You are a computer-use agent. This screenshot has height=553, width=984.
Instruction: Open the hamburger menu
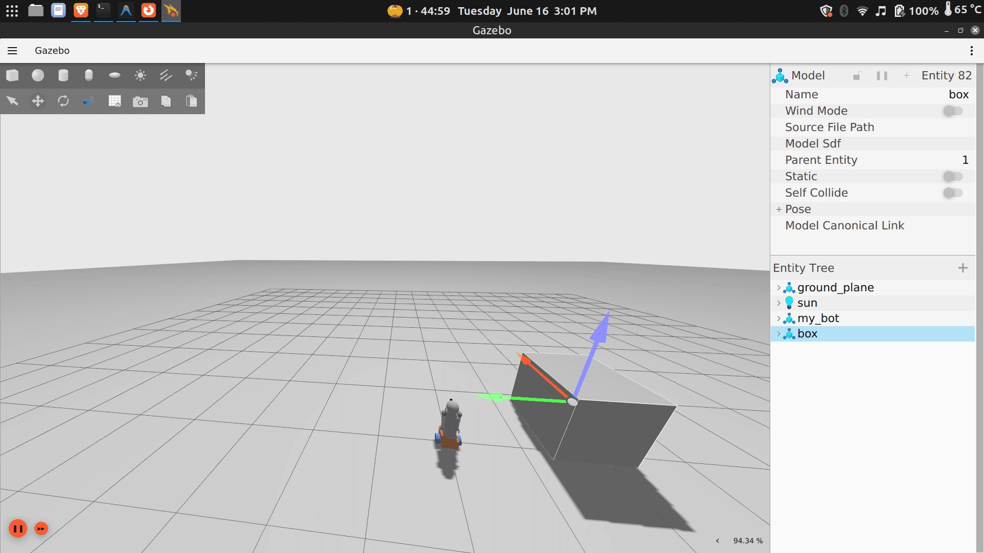tap(12, 51)
